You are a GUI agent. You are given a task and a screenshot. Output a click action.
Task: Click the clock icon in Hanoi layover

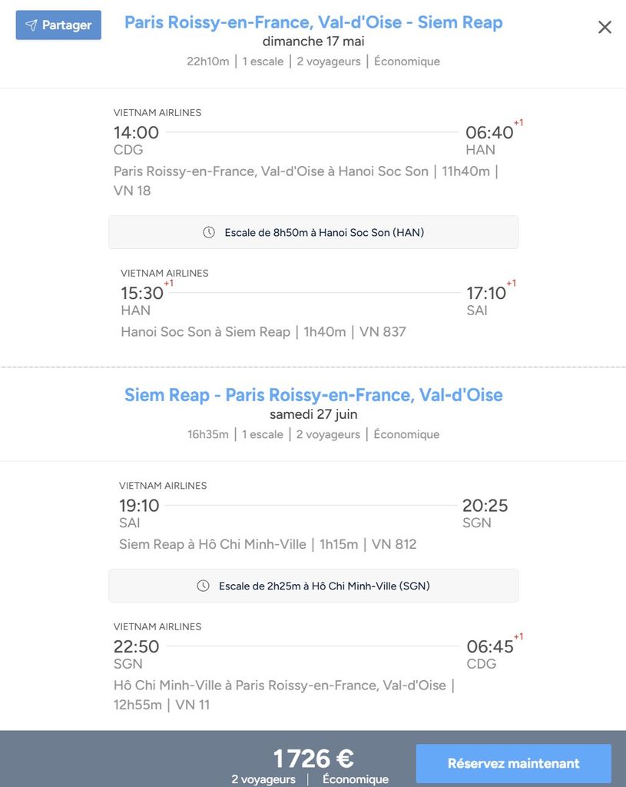[209, 232]
